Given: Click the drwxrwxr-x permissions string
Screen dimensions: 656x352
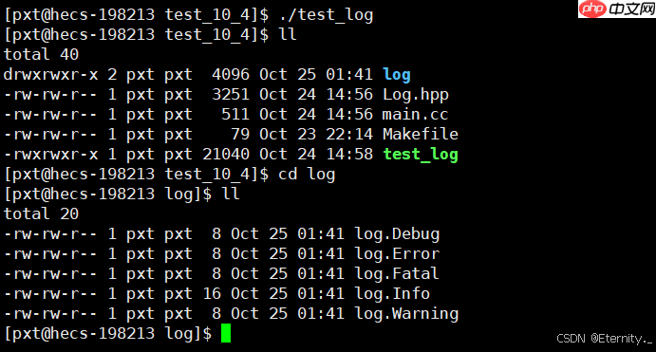Looking at the screenshot, I should point(50,74).
